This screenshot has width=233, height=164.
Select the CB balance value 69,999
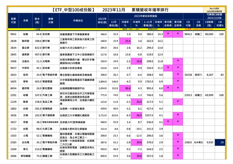[x=209, y=95]
